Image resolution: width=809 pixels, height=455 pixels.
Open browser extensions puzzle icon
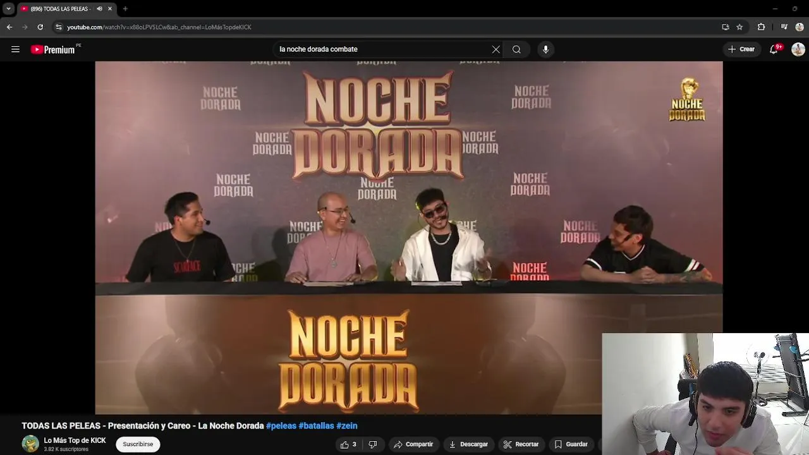(x=761, y=27)
